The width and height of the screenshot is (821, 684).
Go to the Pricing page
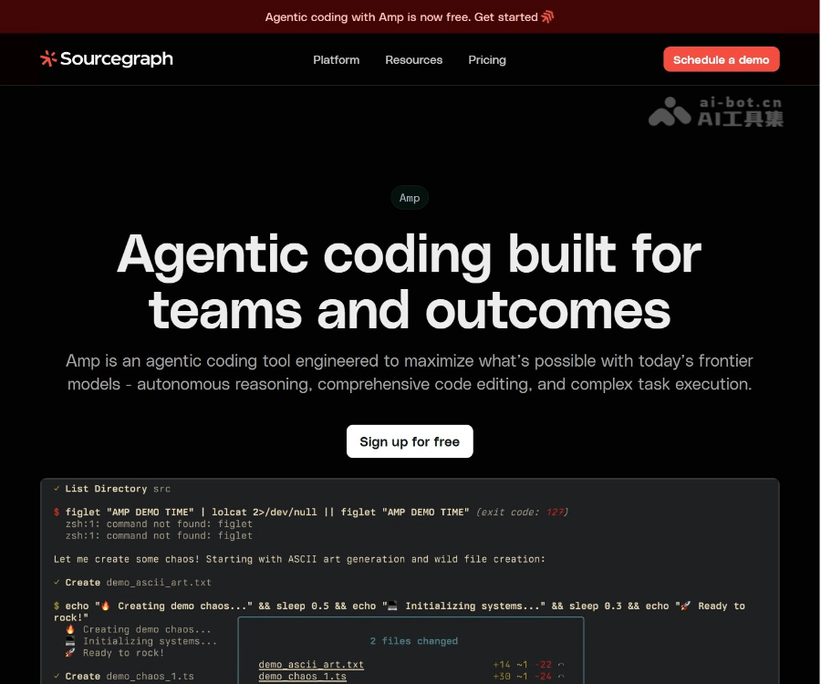click(x=487, y=60)
